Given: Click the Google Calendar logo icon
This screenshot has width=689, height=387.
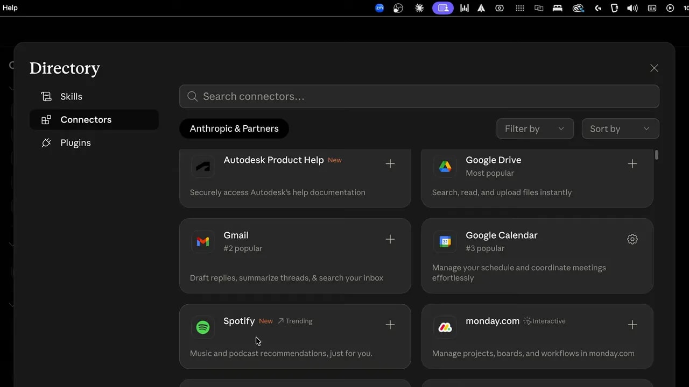Looking at the screenshot, I should (445, 242).
